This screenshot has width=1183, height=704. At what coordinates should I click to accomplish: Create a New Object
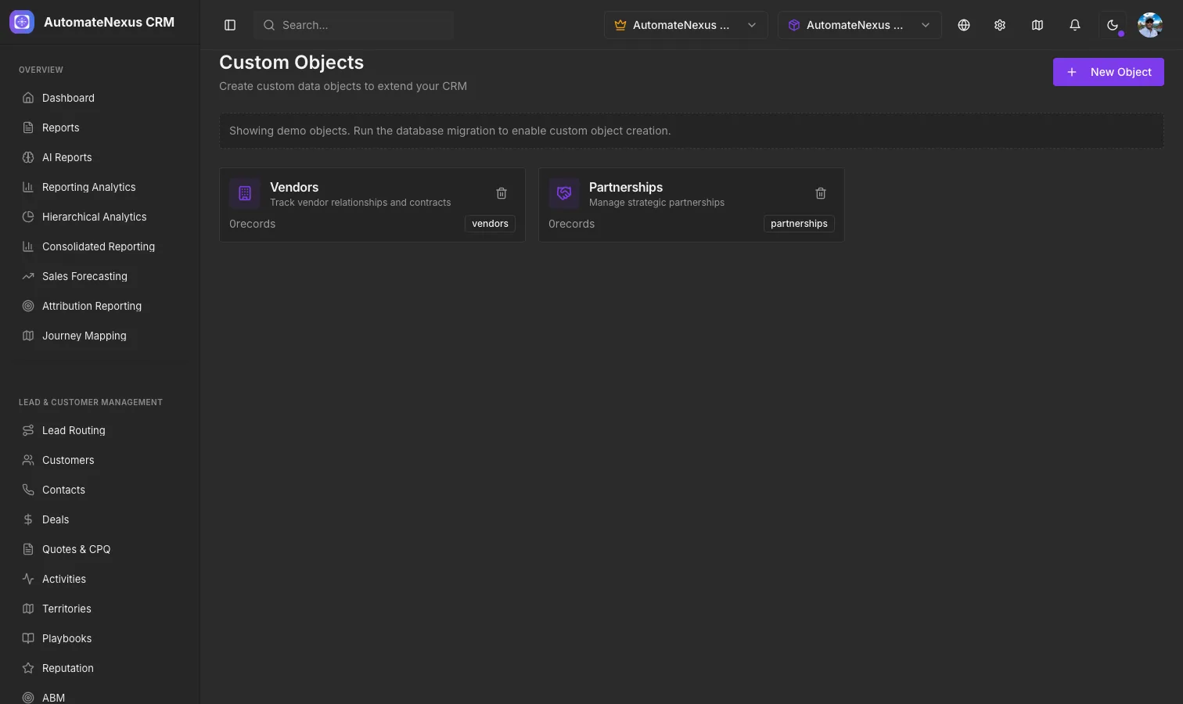point(1108,72)
